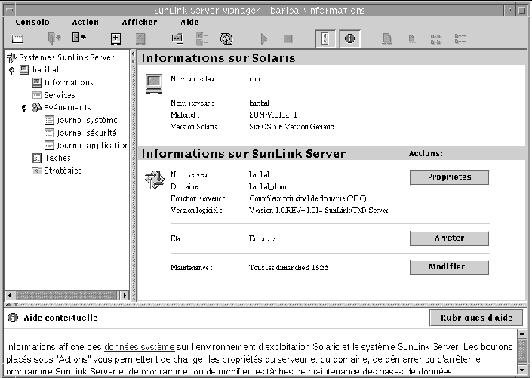The image size is (532, 378).
Task: Click the help pane scroll down arrow
Action: point(522,369)
